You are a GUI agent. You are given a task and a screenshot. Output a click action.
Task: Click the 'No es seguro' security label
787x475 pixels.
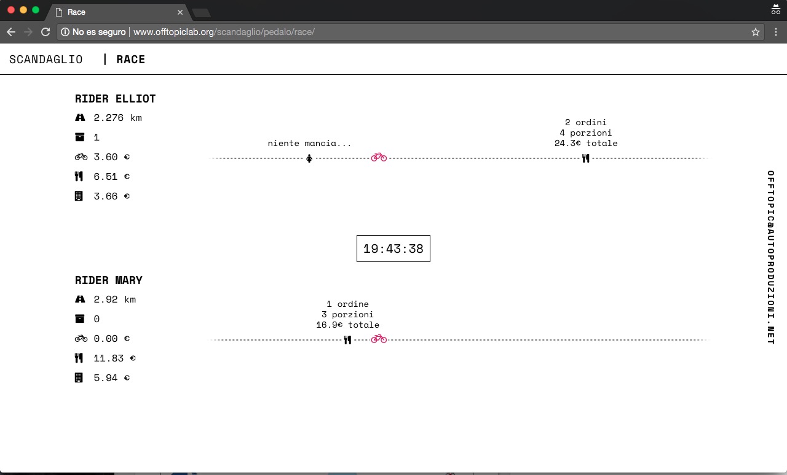tap(99, 32)
